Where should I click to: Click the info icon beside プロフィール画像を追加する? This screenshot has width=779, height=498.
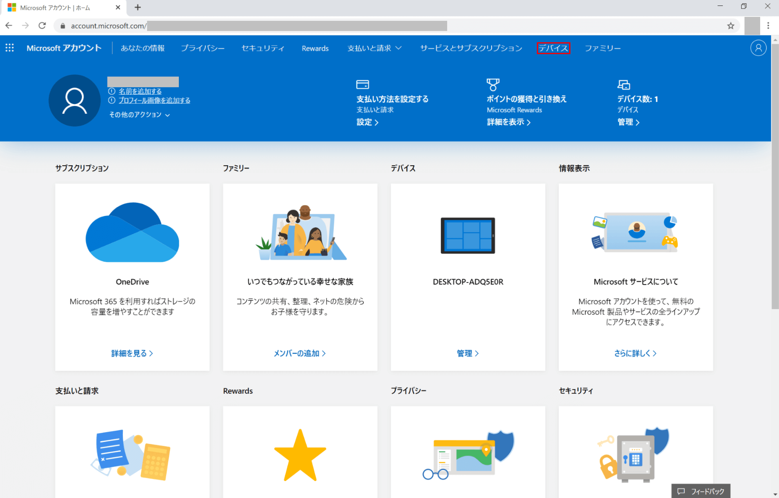[x=112, y=100]
